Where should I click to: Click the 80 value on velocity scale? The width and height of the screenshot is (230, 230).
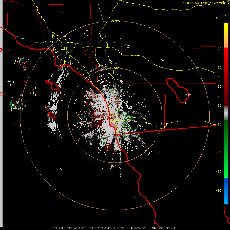[220, 39]
